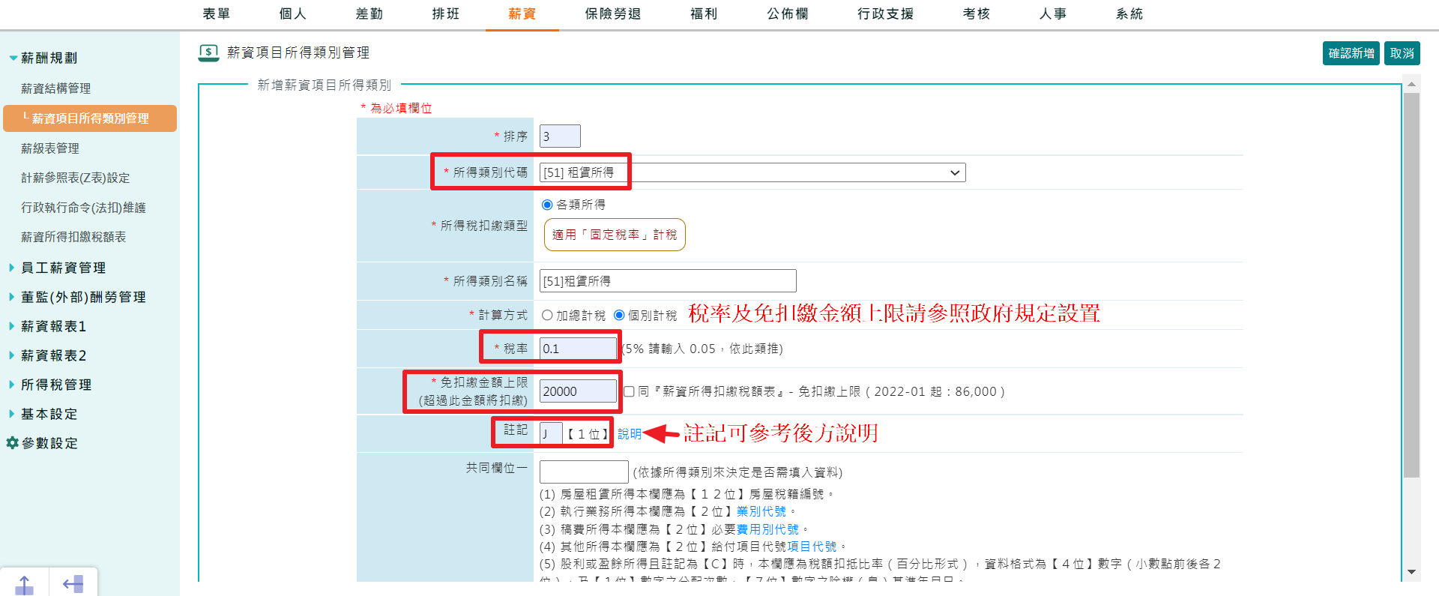Image resolution: width=1439 pixels, height=596 pixels.
Task: Click the 稅率 input field
Action: click(578, 349)
